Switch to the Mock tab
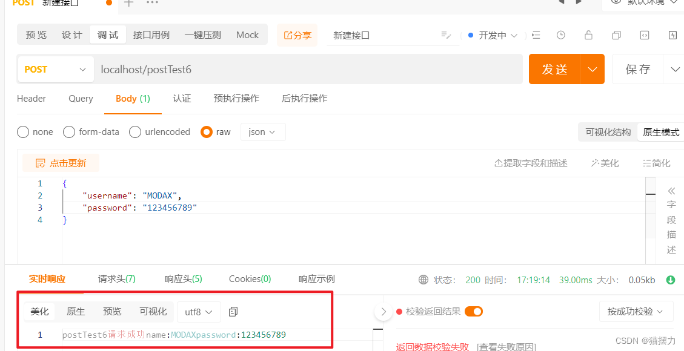The image size is (684, 351). tap(247, 35)
